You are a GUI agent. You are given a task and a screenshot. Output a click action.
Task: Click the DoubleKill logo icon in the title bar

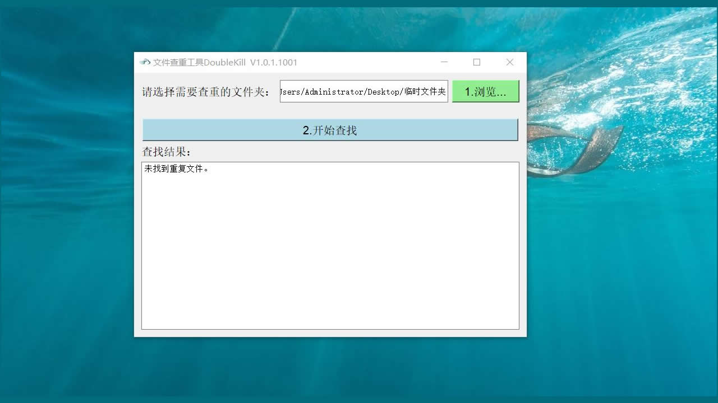[x=144, y=62]
